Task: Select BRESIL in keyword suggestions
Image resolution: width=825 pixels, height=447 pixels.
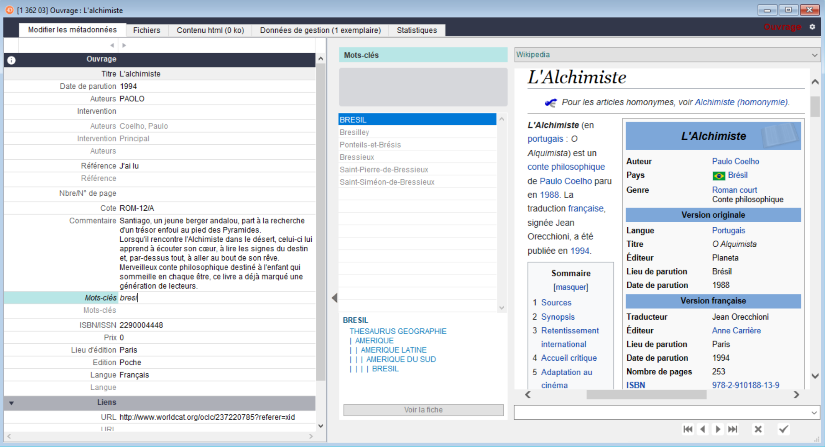Action: pos(417,119)
